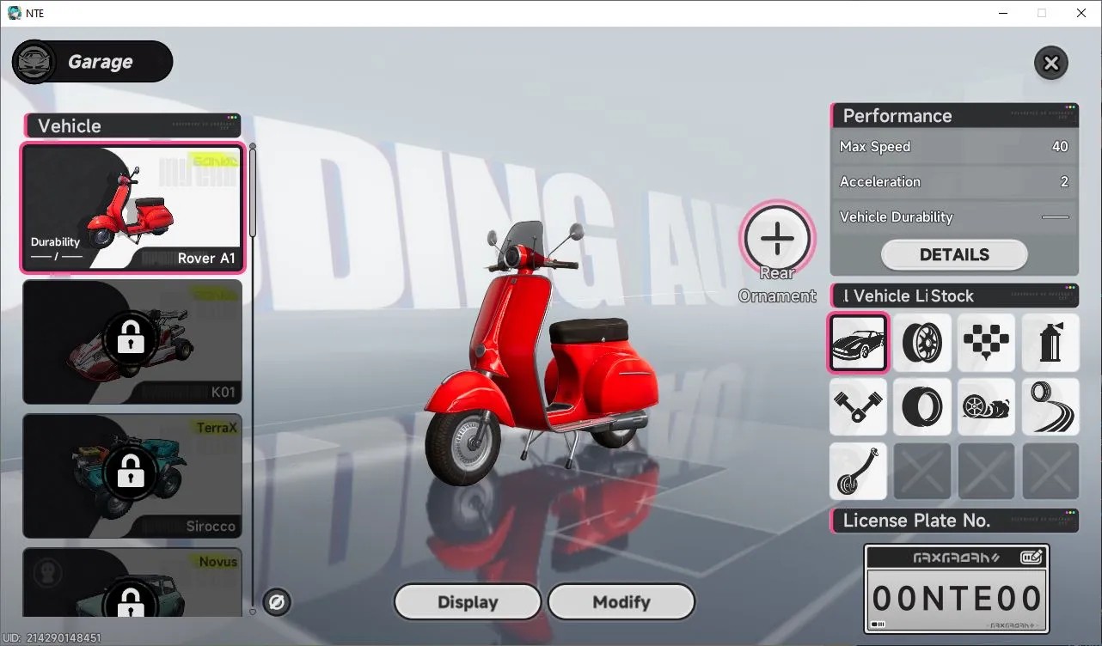1102x646 pixels.
Task: Select the tire modification icon
Action: [922, 406]
